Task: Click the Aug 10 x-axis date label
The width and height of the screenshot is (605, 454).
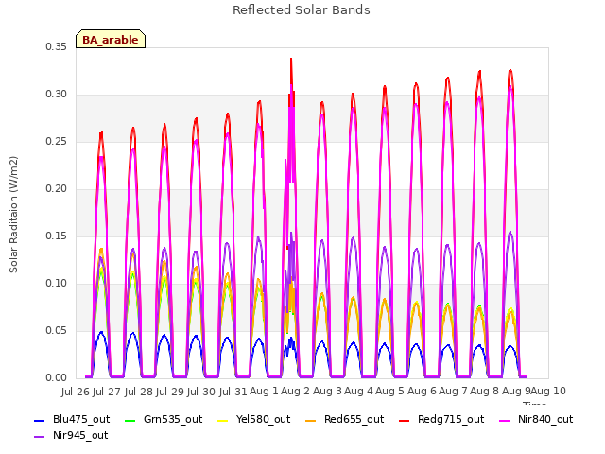Action: [548, 392]
